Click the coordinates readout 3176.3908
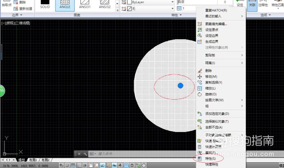Viewport: 284px width, 168px height. tap(26, 166)
